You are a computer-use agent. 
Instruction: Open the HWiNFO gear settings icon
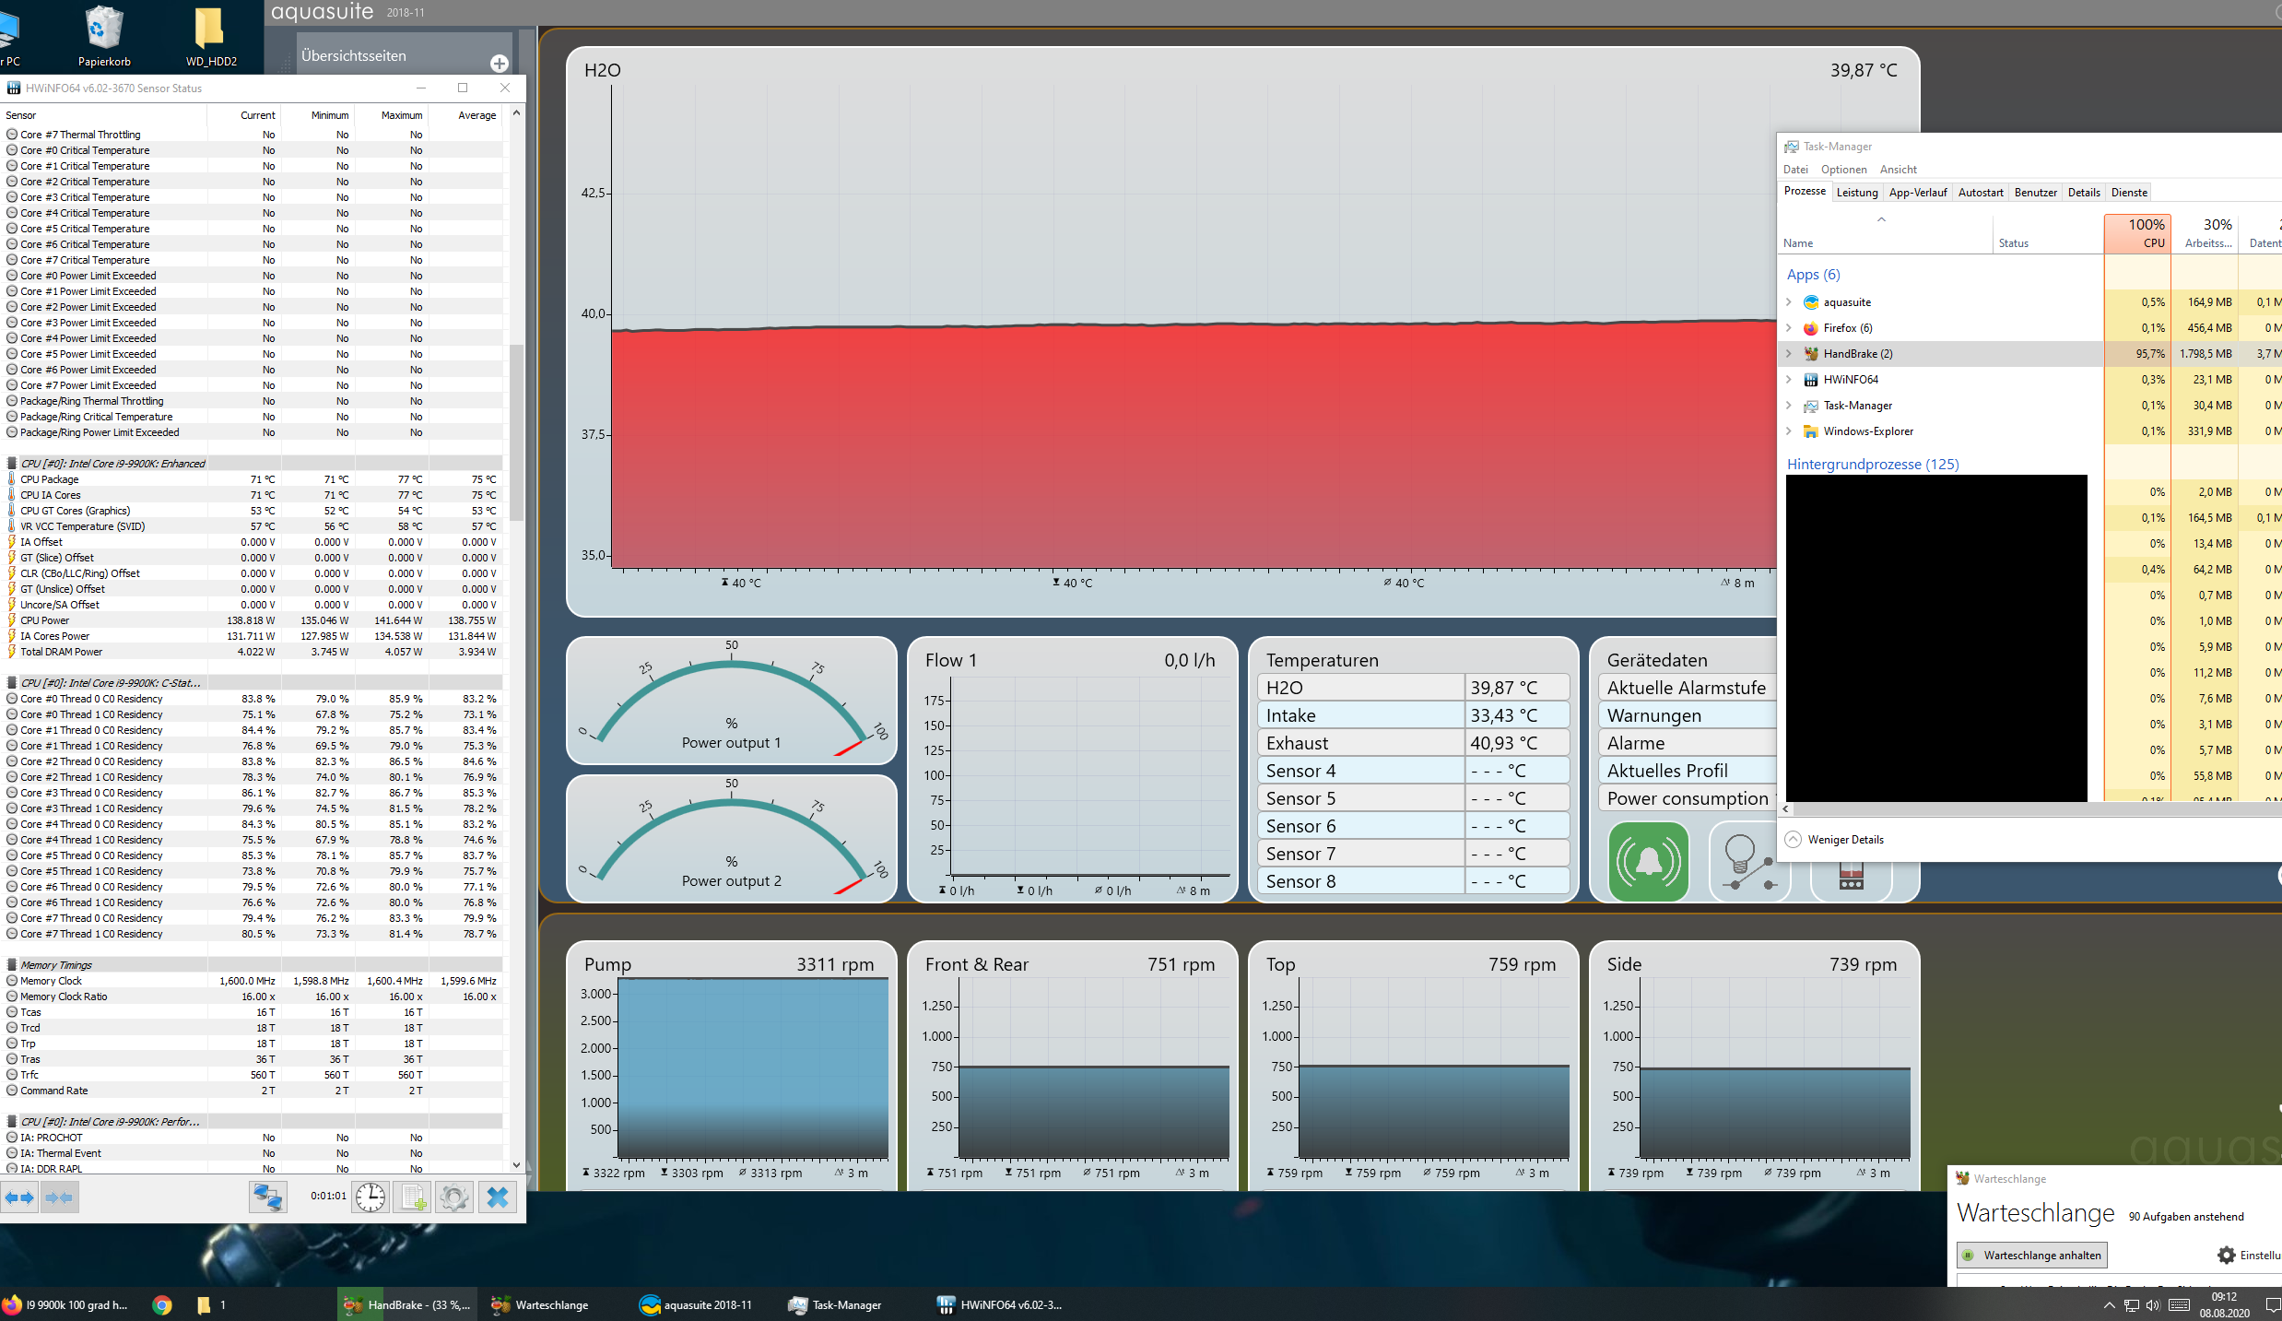454,1197
